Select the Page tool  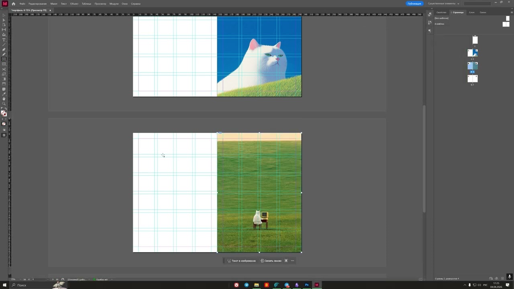point(4,25)
